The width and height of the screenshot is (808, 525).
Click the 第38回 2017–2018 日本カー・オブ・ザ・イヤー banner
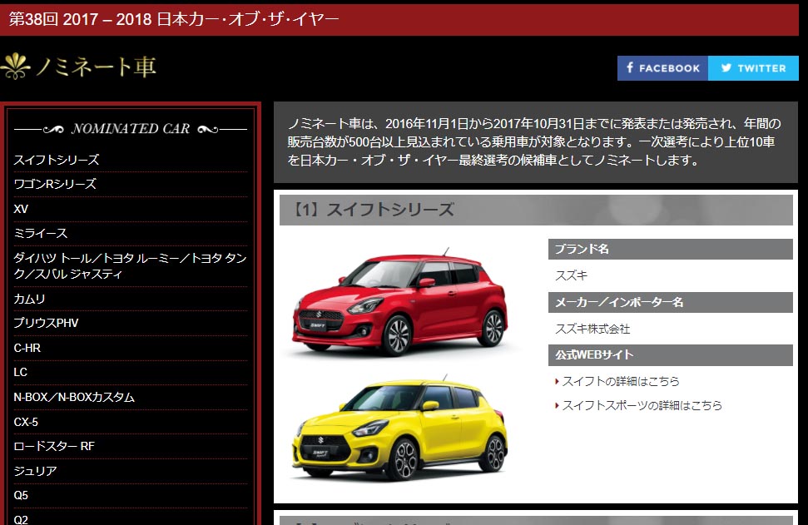399,20
